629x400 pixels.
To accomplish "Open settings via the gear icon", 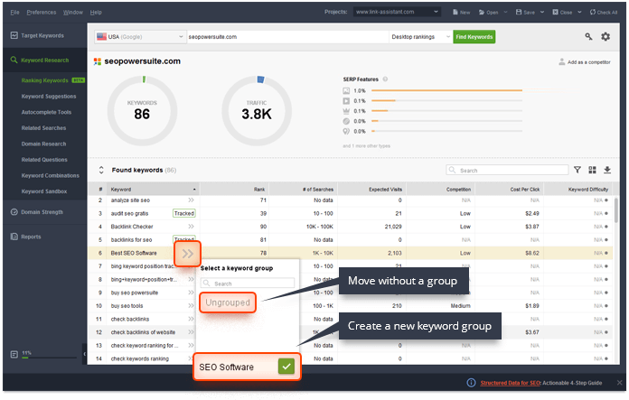I will pyautogui.click(x=606, y=37).
